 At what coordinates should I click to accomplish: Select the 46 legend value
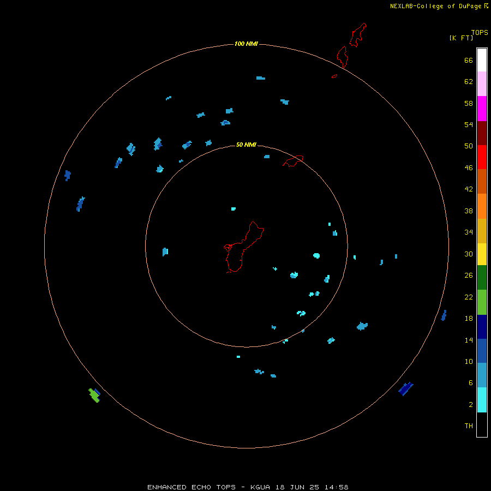pos(469,168)
